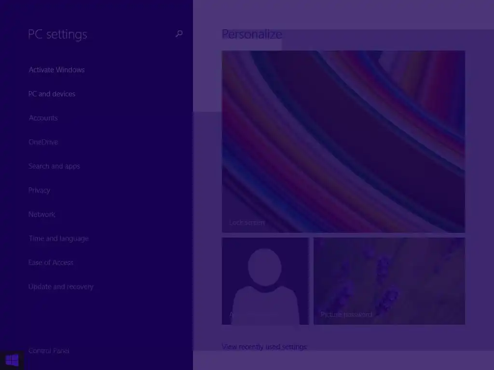The width and height of the screenshot is (494, 370).
Task: Open OneDrive settings
Action: (43, 142)
